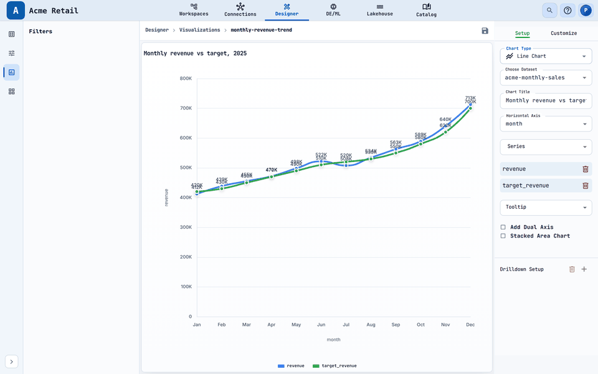
Task: Click the Jun label on month axis
Action: coord(321,325)
